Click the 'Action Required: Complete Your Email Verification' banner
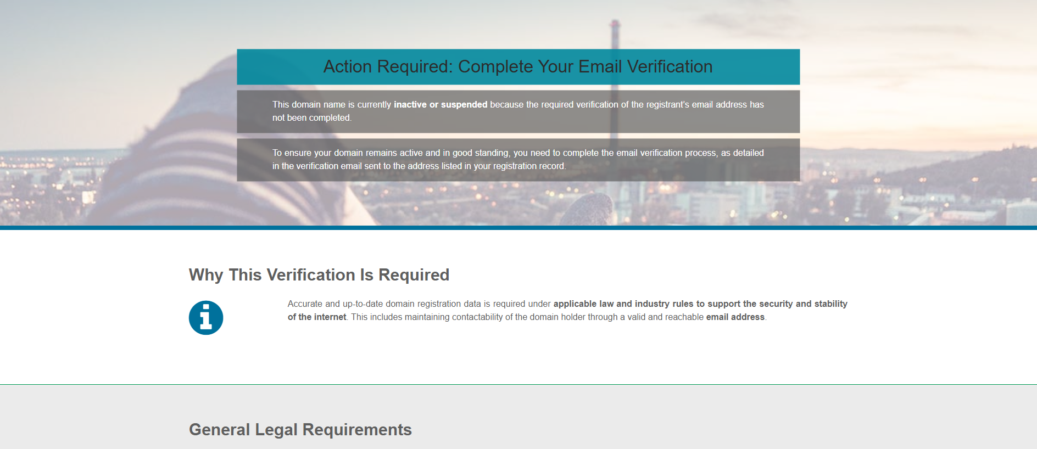The width and height of the screenshot is (1037, 449). 518,66
